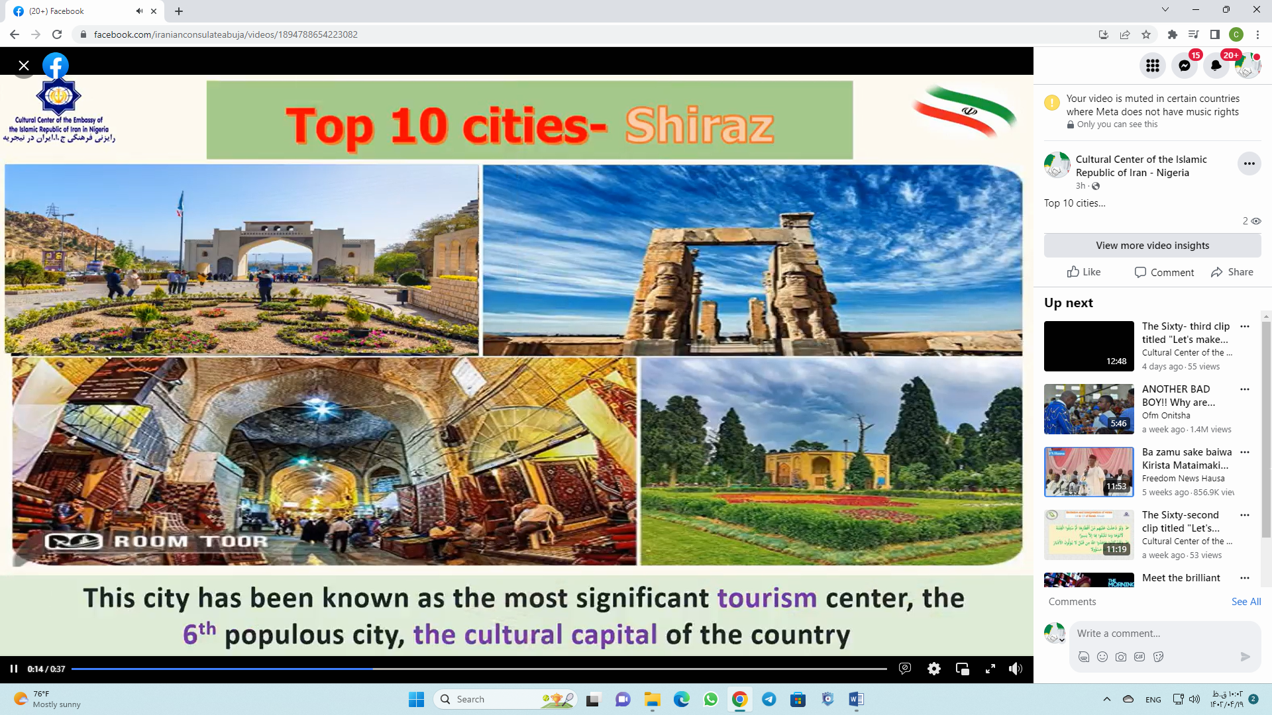Image resolution: width=1272 pixels, height=715 pixels.
Task: Insert sticker in comment
Action: tap(1159, 657)
